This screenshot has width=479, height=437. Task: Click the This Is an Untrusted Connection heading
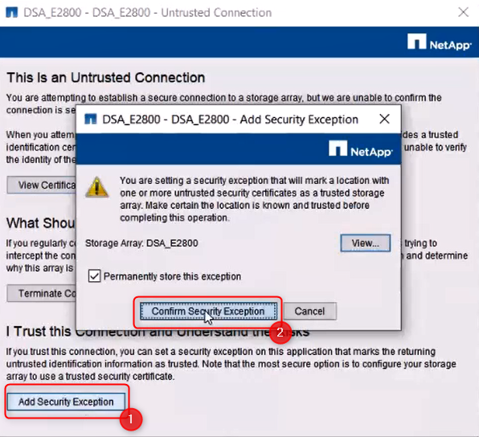[x=106, y=78]
